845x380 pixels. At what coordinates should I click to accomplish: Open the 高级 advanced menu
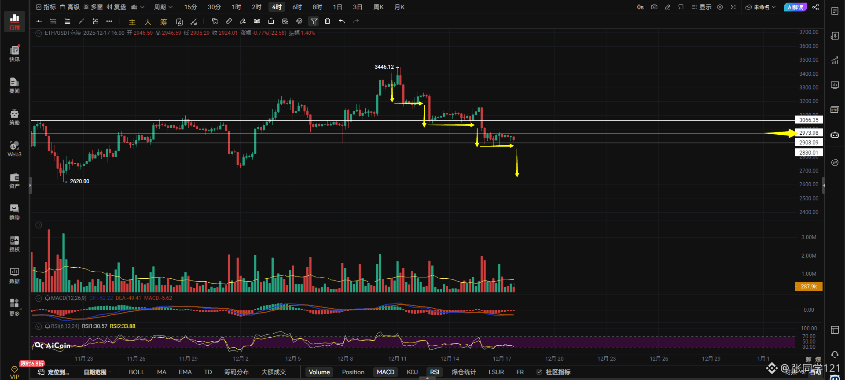tap(70, 7)
